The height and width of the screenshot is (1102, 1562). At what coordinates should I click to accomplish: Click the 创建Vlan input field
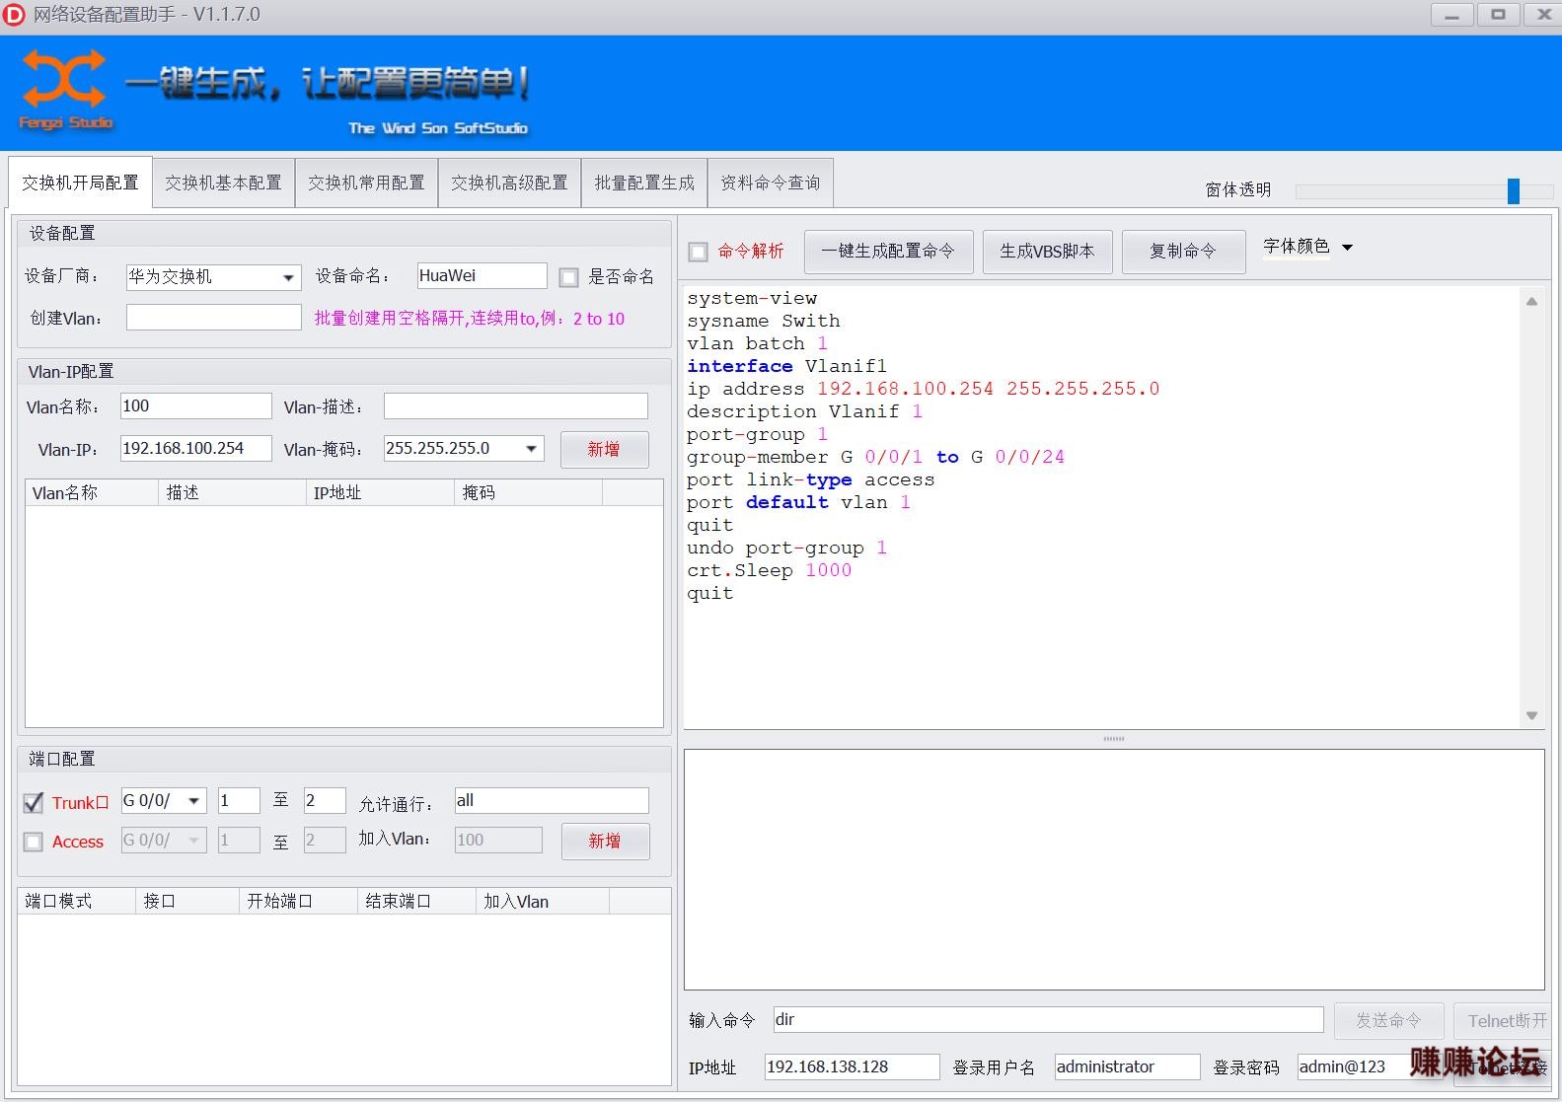tap(213, 318)
